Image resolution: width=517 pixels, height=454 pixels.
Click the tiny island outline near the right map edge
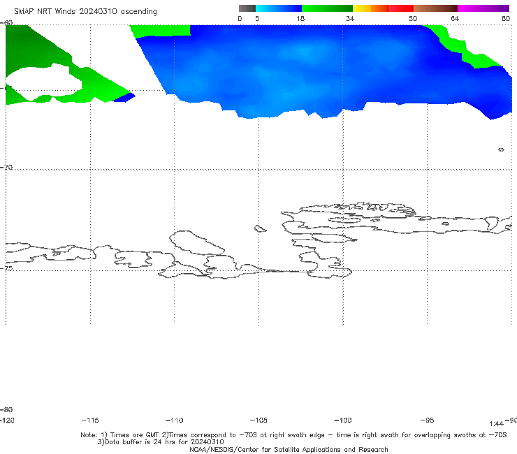click(501, 149)
